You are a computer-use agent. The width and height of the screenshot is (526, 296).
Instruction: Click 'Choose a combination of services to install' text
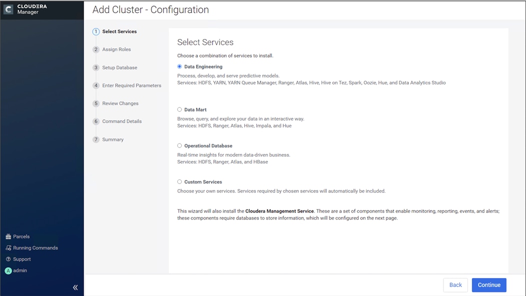tap(225, 55)
